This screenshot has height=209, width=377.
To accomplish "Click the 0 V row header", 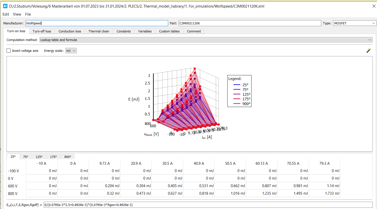I will click(x=11, y=178).
